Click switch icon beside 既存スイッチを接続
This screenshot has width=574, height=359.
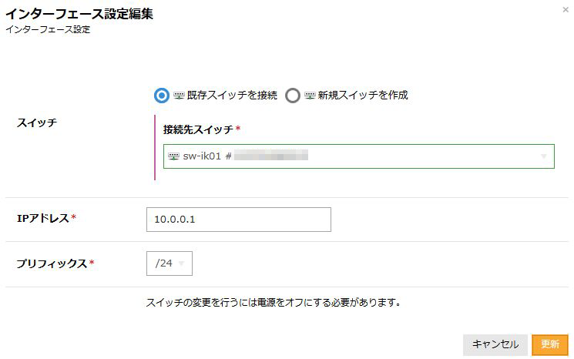coord(179,96)
